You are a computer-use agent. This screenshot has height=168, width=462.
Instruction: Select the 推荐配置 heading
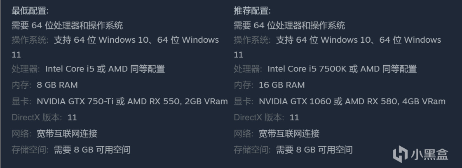pyautogui.click(x=252, y=11)
